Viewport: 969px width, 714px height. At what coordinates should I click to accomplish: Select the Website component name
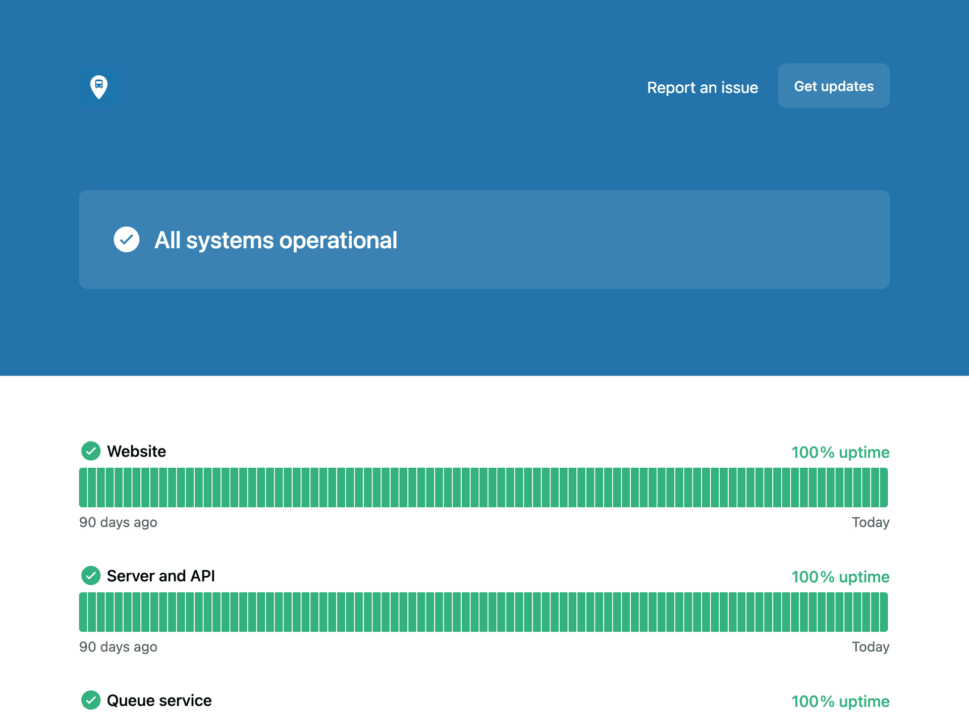coord(136,451)
